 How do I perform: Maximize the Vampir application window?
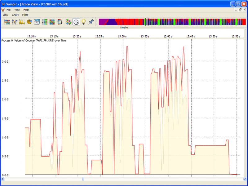click(238, 4)
